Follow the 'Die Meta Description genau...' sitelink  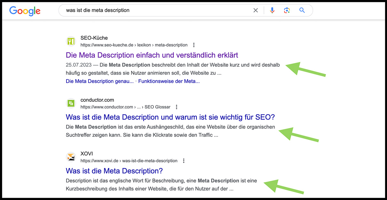coord(99,81)
